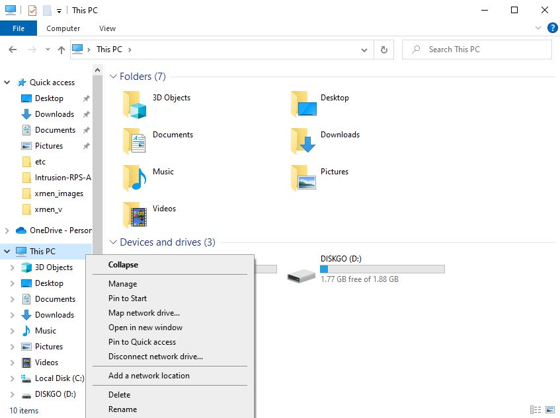Open the Videos folder in main pane
The image size is (560, 418).
[134, 214]
